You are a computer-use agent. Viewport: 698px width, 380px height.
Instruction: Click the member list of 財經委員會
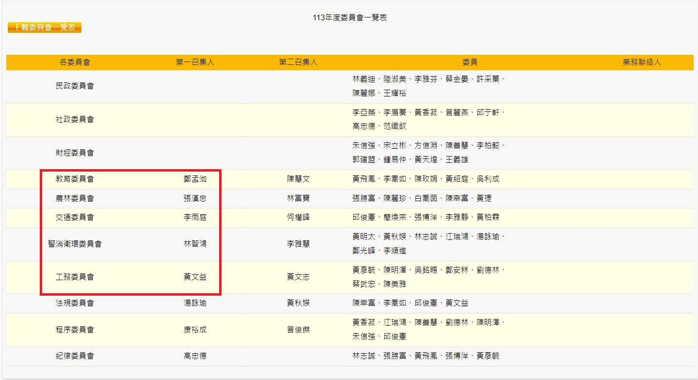pyautogui.click(x=429, y=153)
